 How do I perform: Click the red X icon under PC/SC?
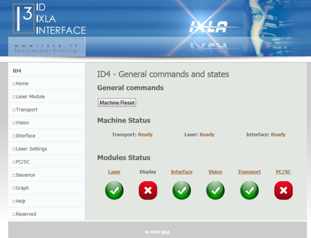tap(284, 190)
